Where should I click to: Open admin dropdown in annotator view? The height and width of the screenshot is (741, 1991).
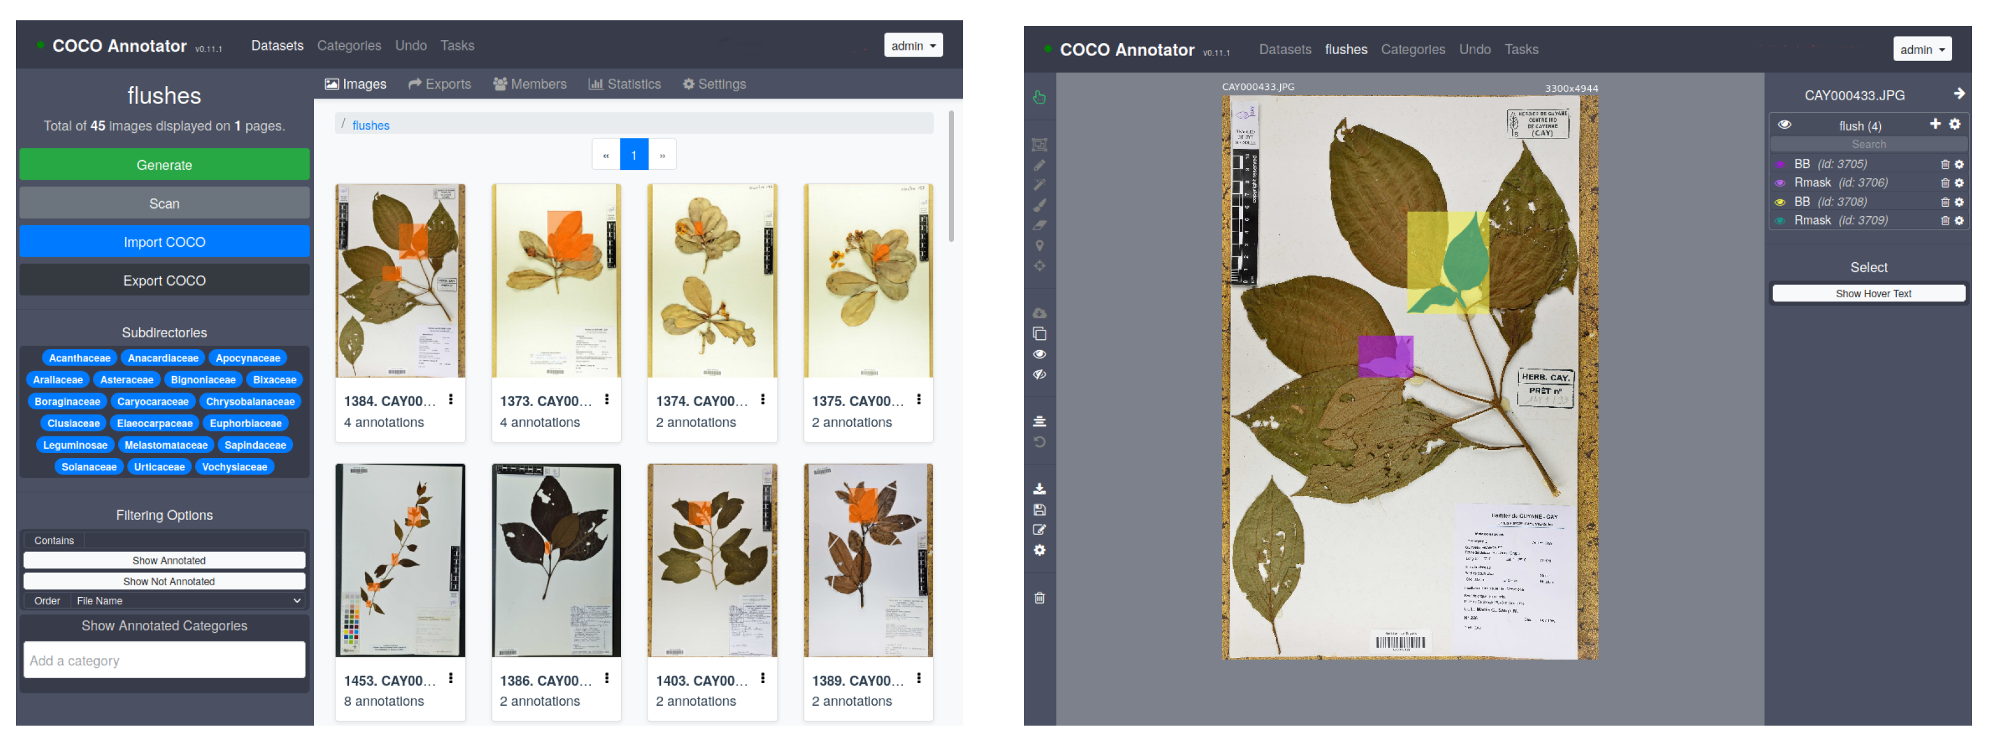pyautogui.click(x=1921, y=49)
